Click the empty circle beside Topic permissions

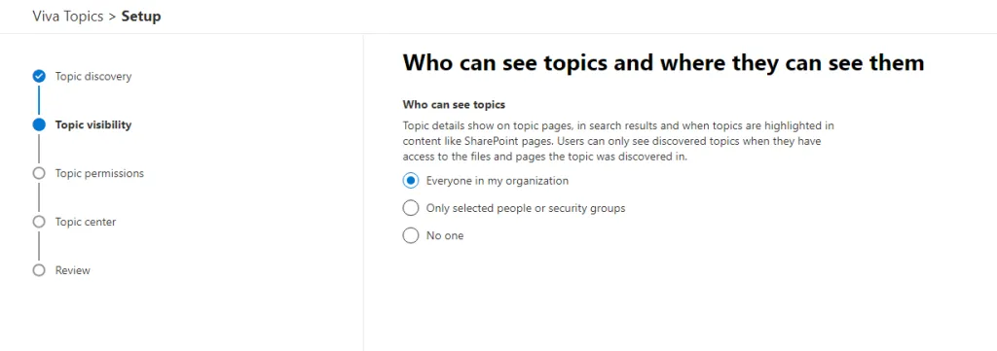(39, 173)
